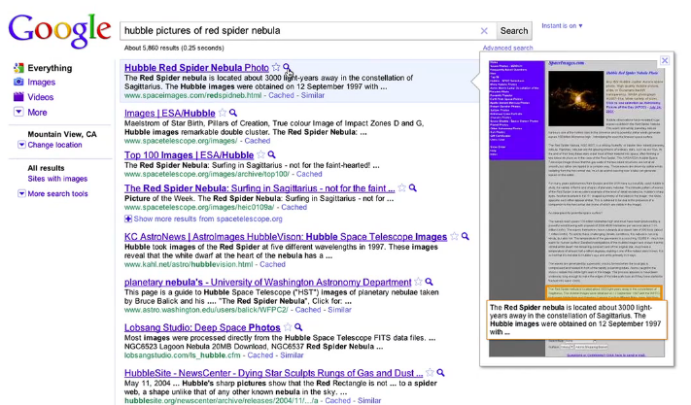The width and height of the screenshot is (691, 405).
Task: Open Advanced search link
Action: [x=507, y=48]
